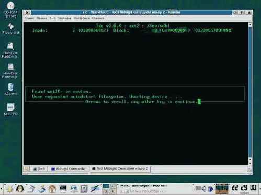
Task: Click the panel hide arrow on right edge
Action: click(259, 189)
